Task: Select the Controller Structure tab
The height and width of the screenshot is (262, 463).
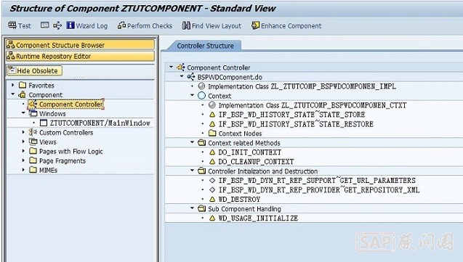Action: click(x=205, y=46)
